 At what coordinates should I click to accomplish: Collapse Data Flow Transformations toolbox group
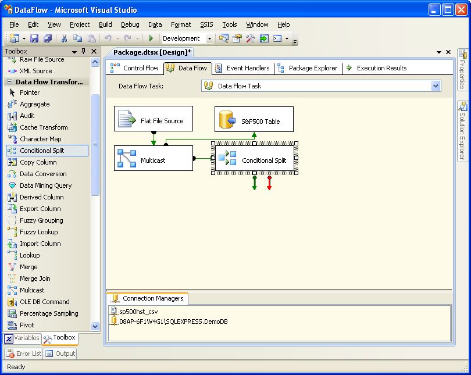click(x=10, y=81)
